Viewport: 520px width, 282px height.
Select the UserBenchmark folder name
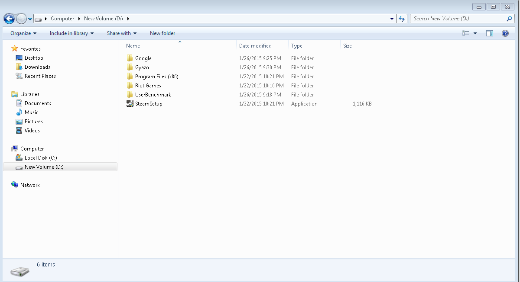click(x=153, y=95)
